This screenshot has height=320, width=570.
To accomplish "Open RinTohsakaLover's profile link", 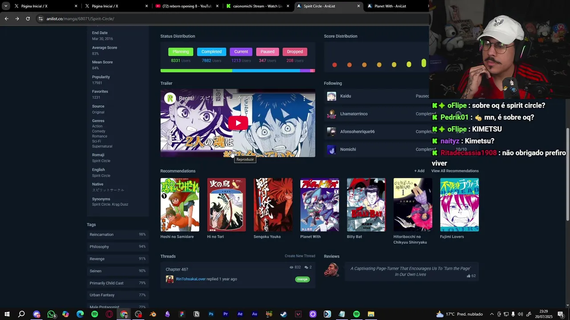I will tap(191, 279).
